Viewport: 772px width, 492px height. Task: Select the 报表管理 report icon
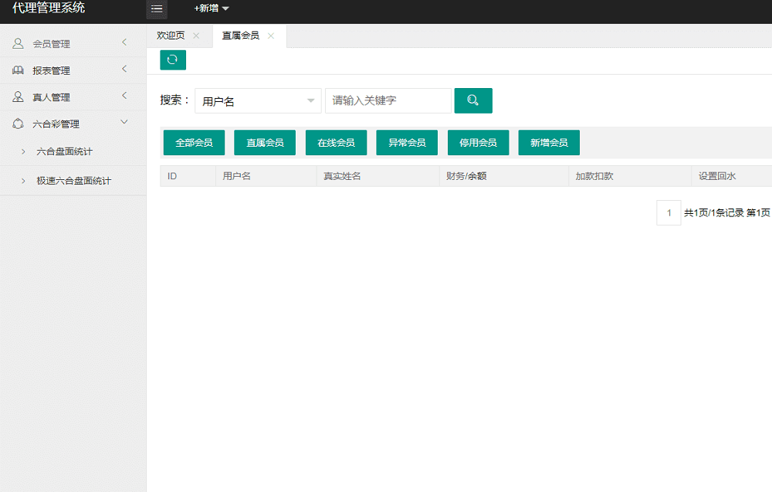(18, 70)
